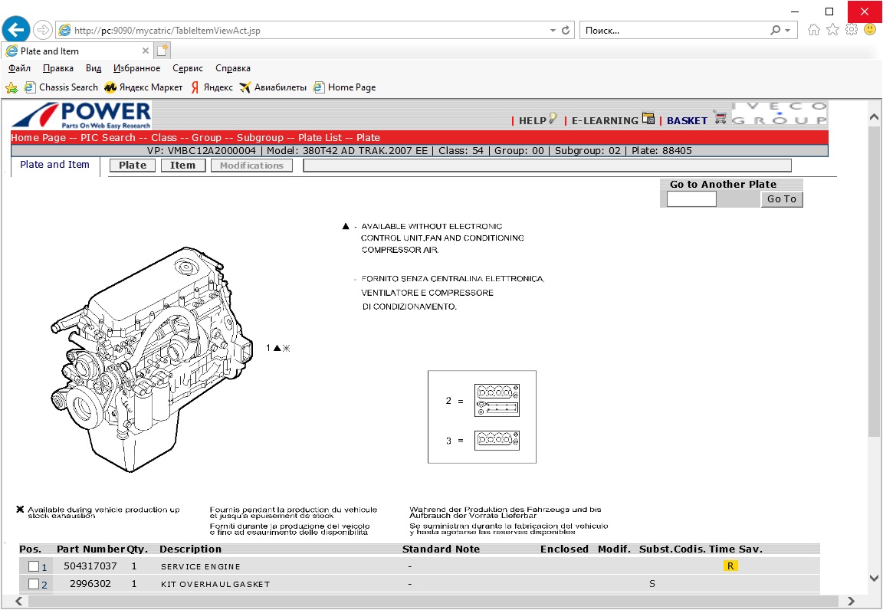Click vertical scrollbar down arrow
Image resolution: width=883 pixels, height=610 pixels.
874,578
